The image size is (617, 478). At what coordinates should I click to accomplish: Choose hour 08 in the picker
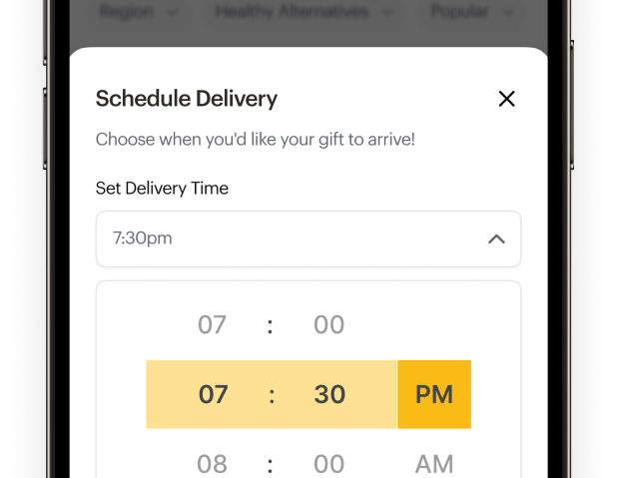coord(212,463)
